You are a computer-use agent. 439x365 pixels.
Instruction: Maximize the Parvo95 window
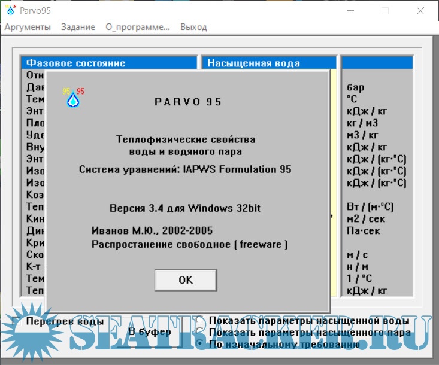coord(385,11)
